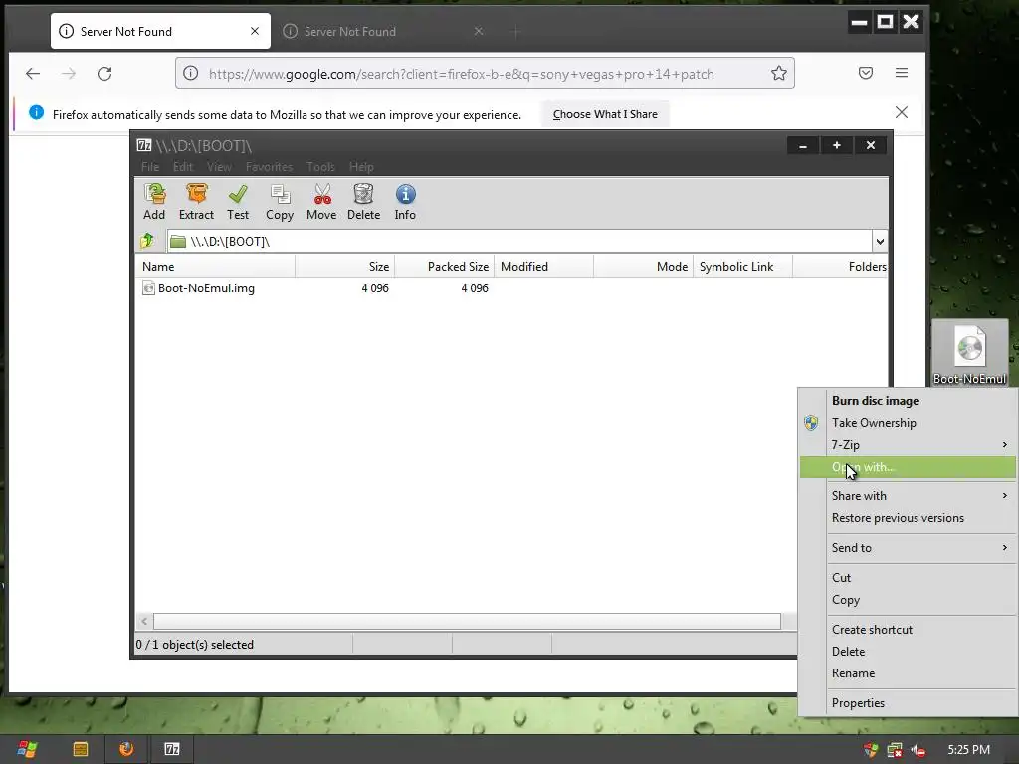Choose Create shortcut in context menu

[908, 630]
